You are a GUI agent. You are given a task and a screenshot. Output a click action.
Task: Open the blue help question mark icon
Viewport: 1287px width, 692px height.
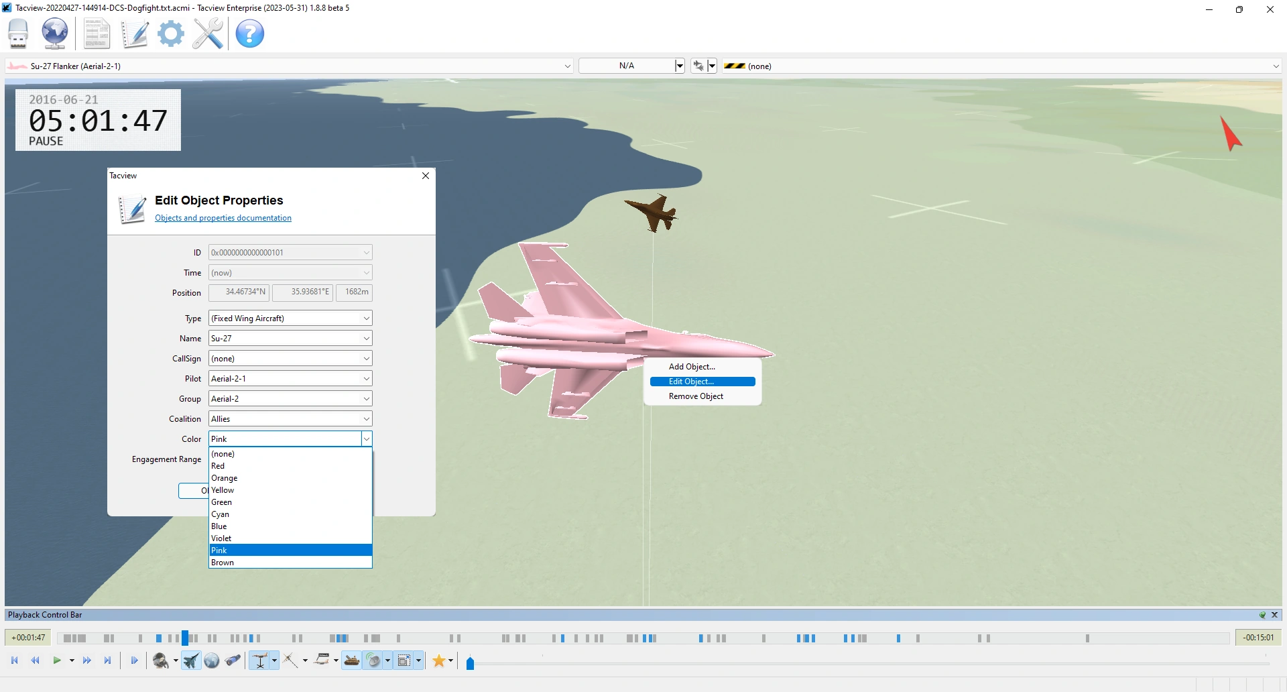tap(250, 34)
